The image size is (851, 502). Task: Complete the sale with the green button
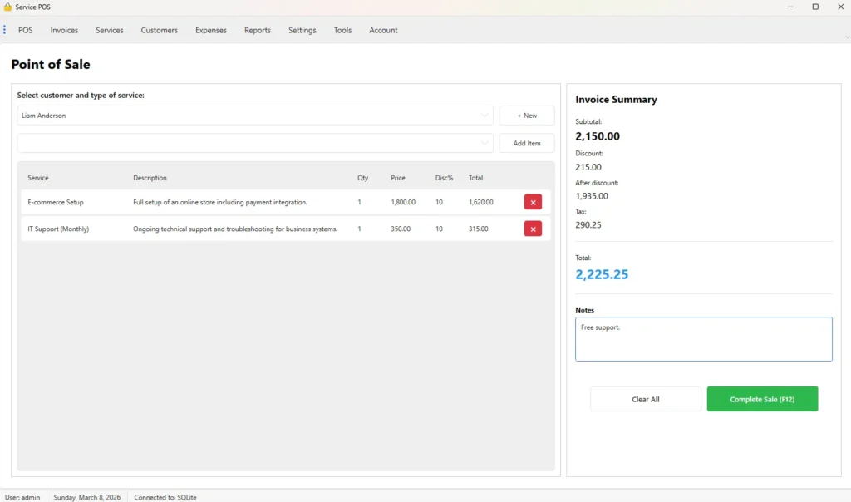pyautogui.click(x=761, y=399)
